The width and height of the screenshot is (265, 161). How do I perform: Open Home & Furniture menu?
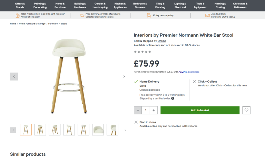(60, 5)
